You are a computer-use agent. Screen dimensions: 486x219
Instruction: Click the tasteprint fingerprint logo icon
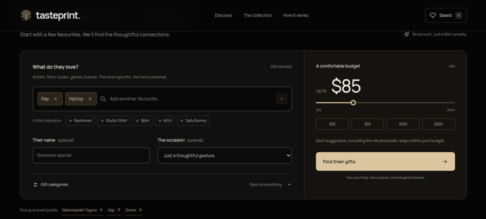click(x=26, y=15)
